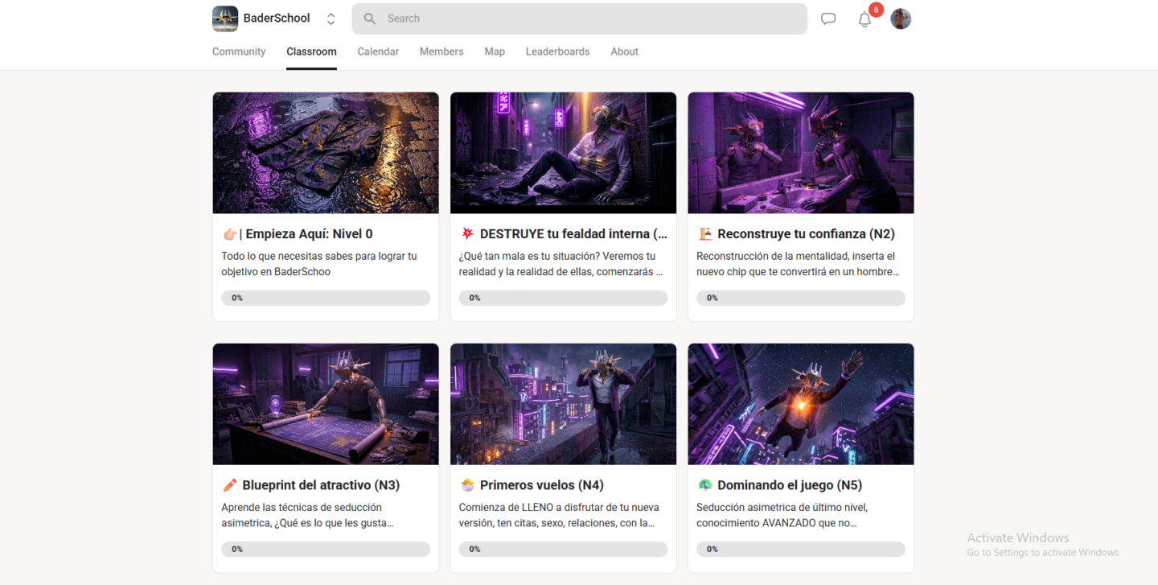Expand the BaderSchool group switcher arrows
Screen dimensions: 1158x585
[331, 19]
